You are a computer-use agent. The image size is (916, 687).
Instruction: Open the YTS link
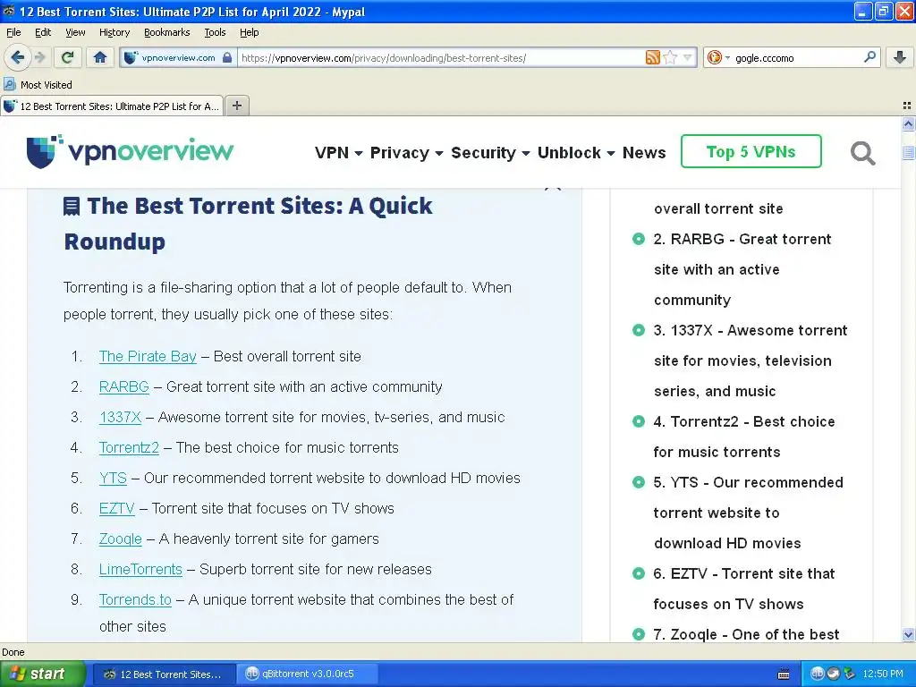(x=113, y=478)
